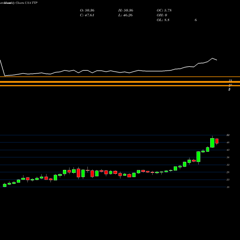Select the '42' price axis label
The height and width of the screenshot is (240, 240).
click(x=228, y=150)
